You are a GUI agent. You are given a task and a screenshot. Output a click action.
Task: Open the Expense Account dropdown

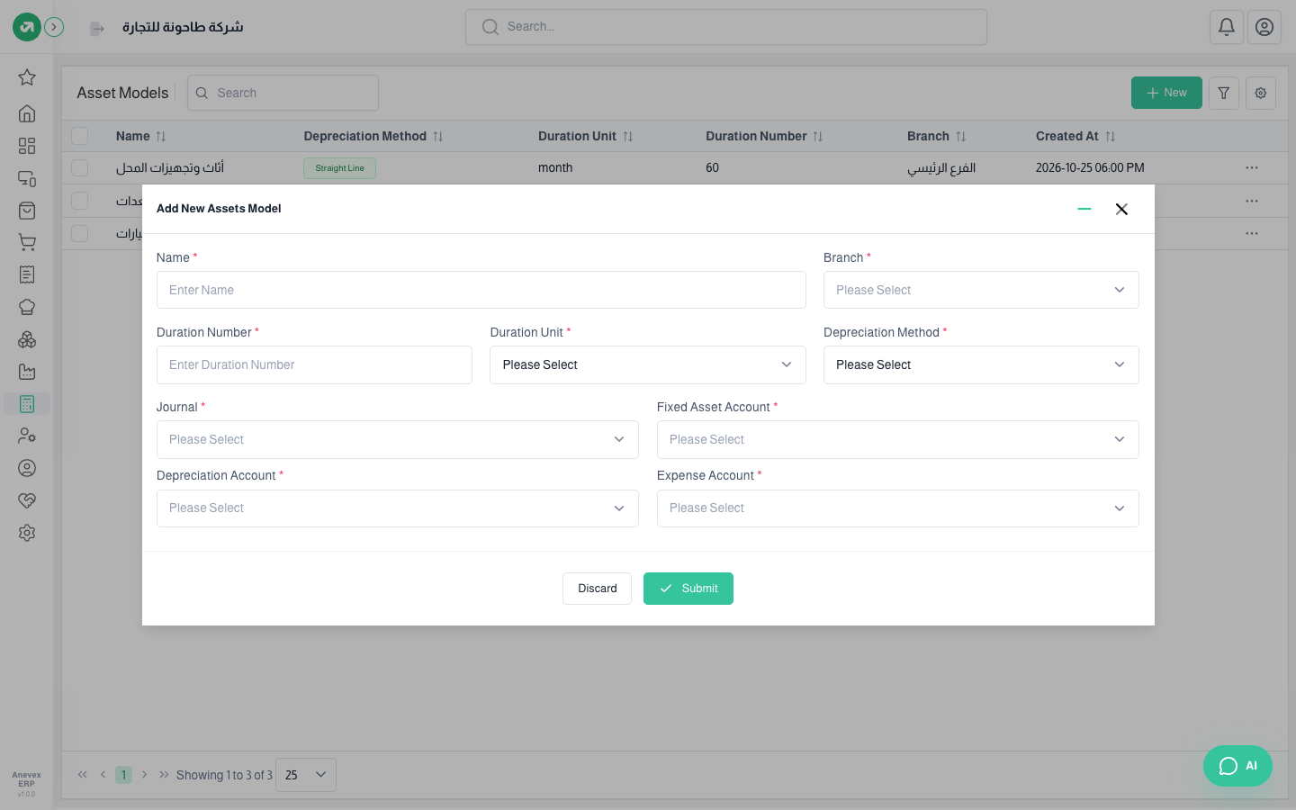tap(898, 508)
